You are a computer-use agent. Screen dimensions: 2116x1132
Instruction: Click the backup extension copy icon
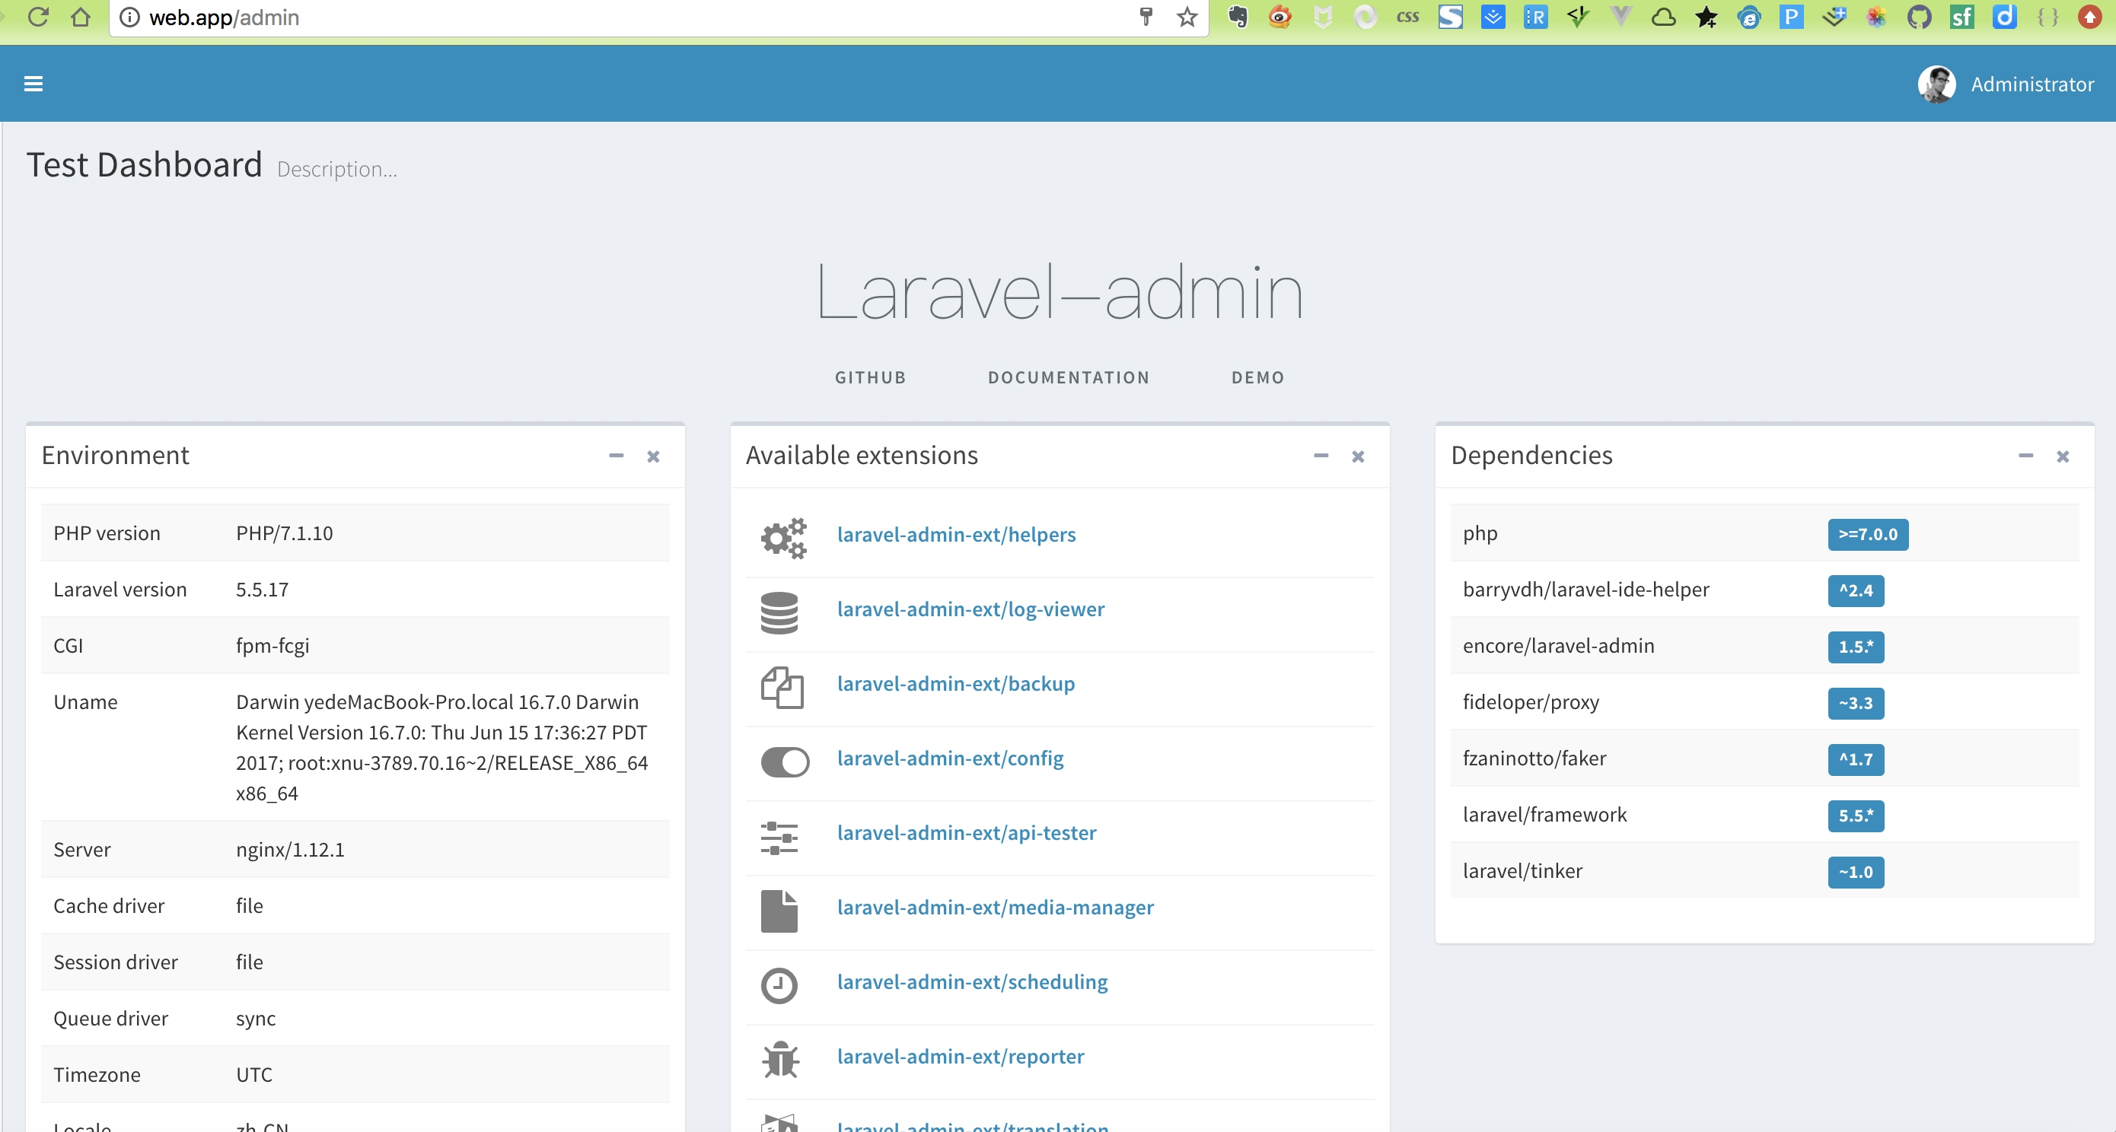click(x=781, y=687)
